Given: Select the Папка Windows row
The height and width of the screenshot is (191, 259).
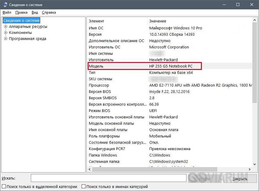Looking at the screenshot, I should (x=170, y=155).
